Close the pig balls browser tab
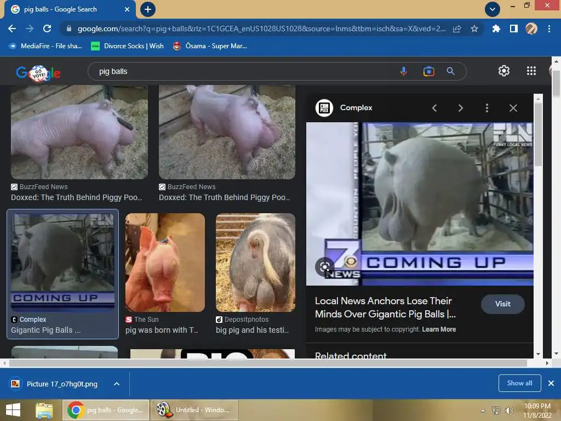 (x=127, y=9)
